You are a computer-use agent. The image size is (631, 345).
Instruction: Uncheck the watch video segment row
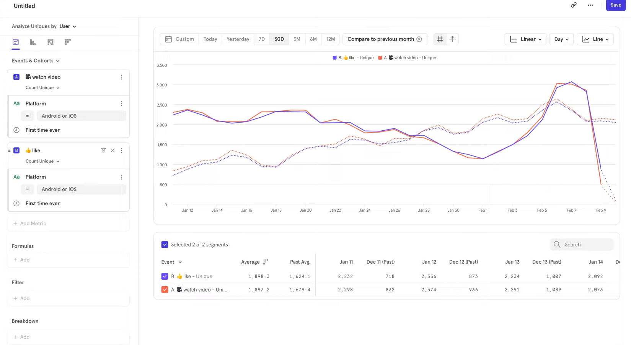pyautogui.click(x=165, y=290)
